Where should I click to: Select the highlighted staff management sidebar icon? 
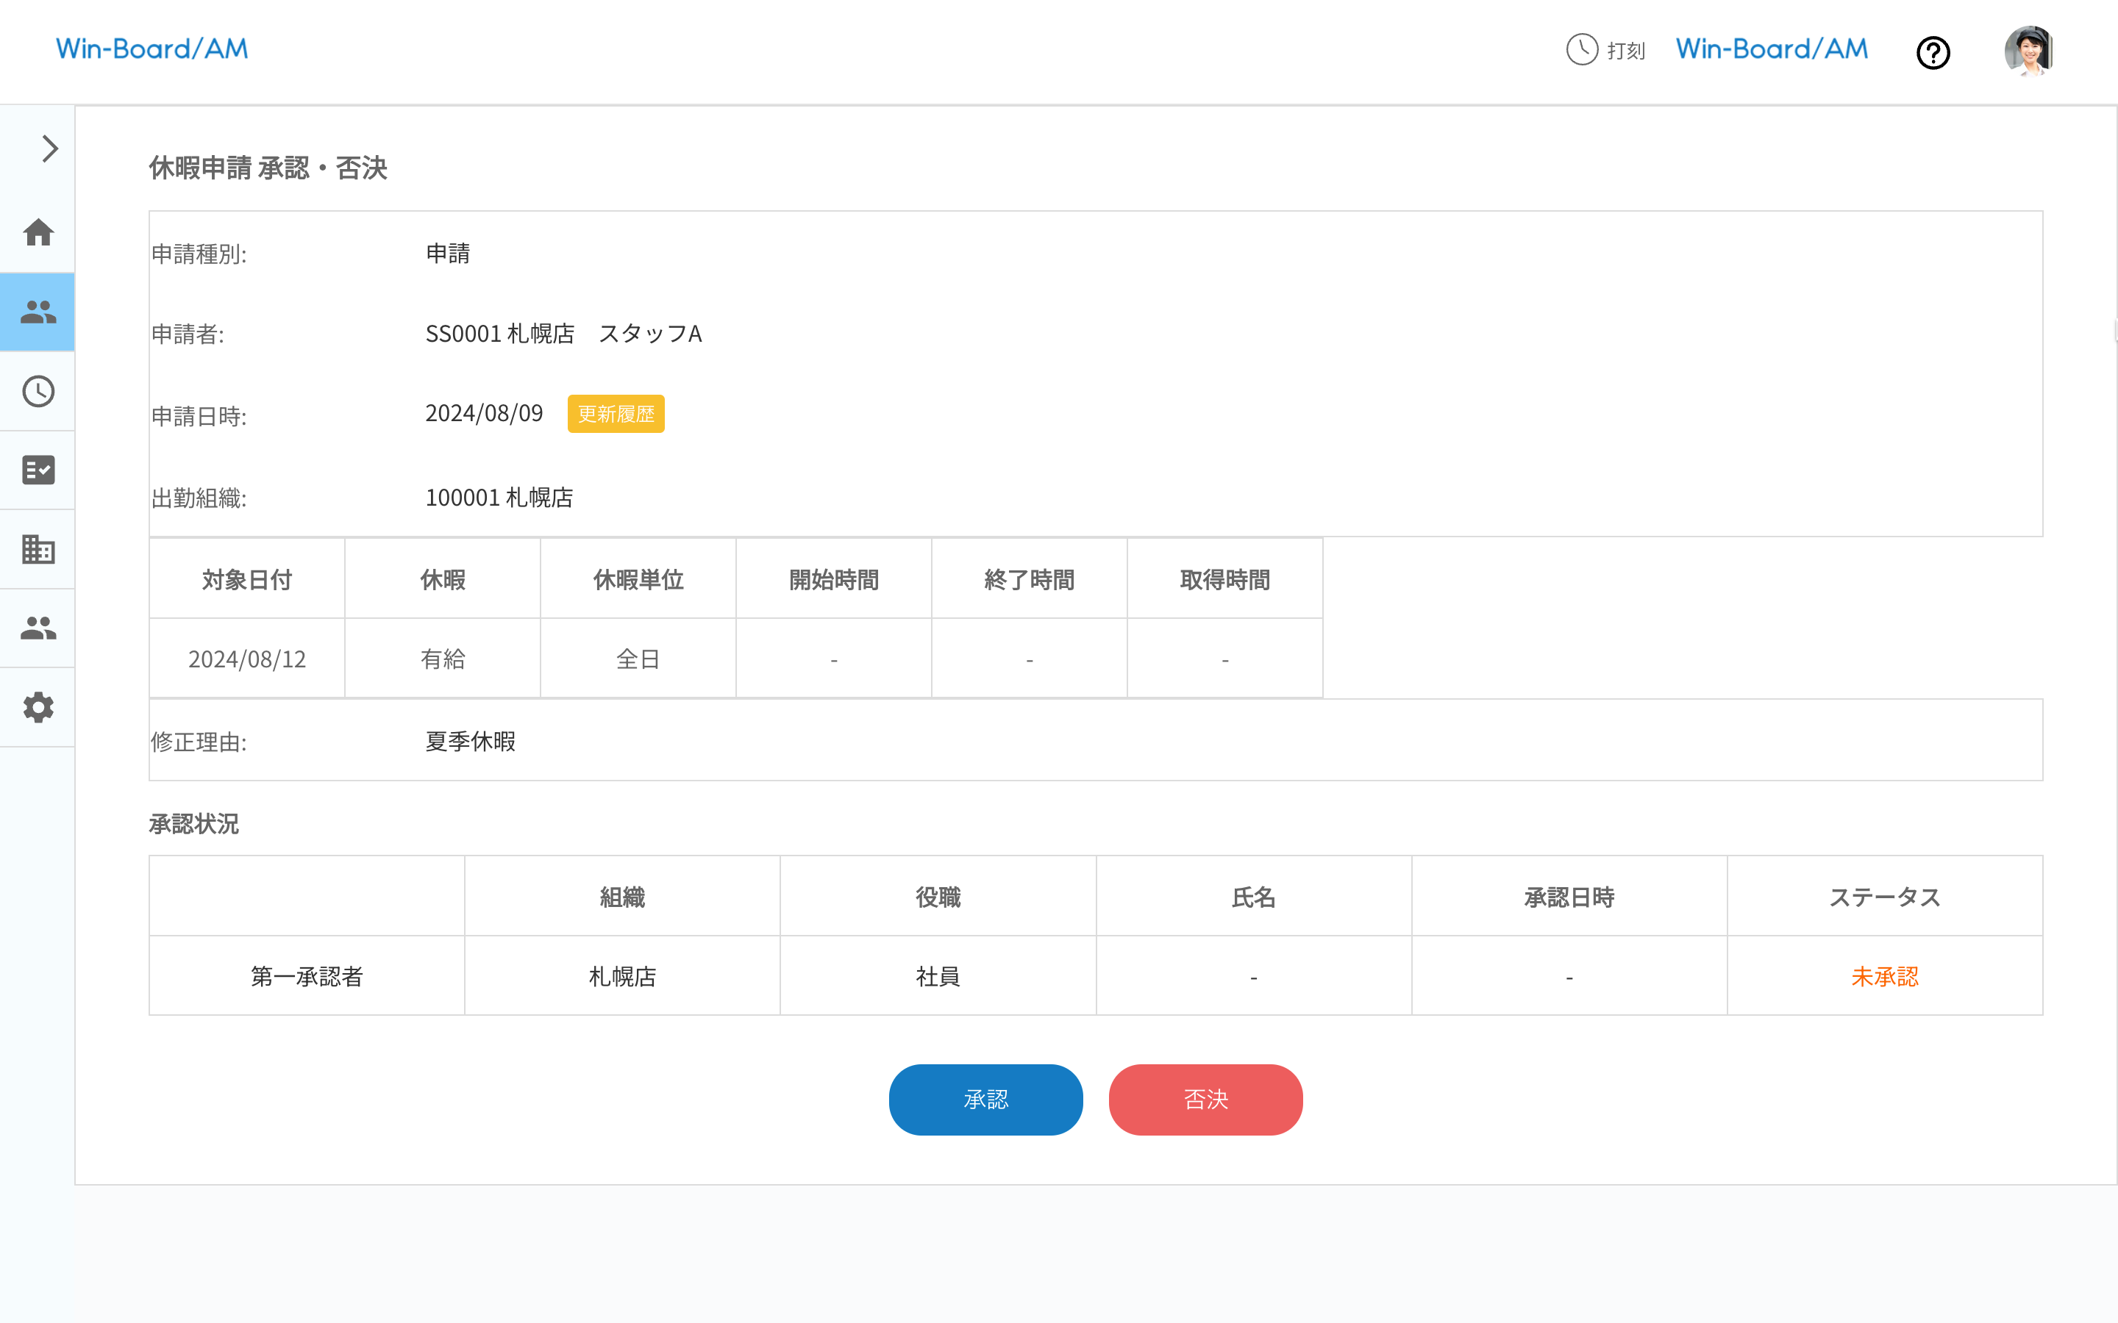coord(38,312)
